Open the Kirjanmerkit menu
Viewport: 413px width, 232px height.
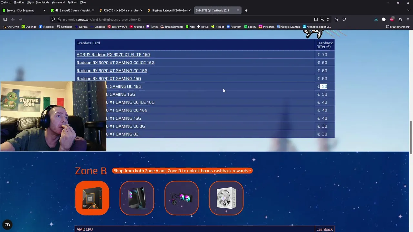(x=58, y=2)
